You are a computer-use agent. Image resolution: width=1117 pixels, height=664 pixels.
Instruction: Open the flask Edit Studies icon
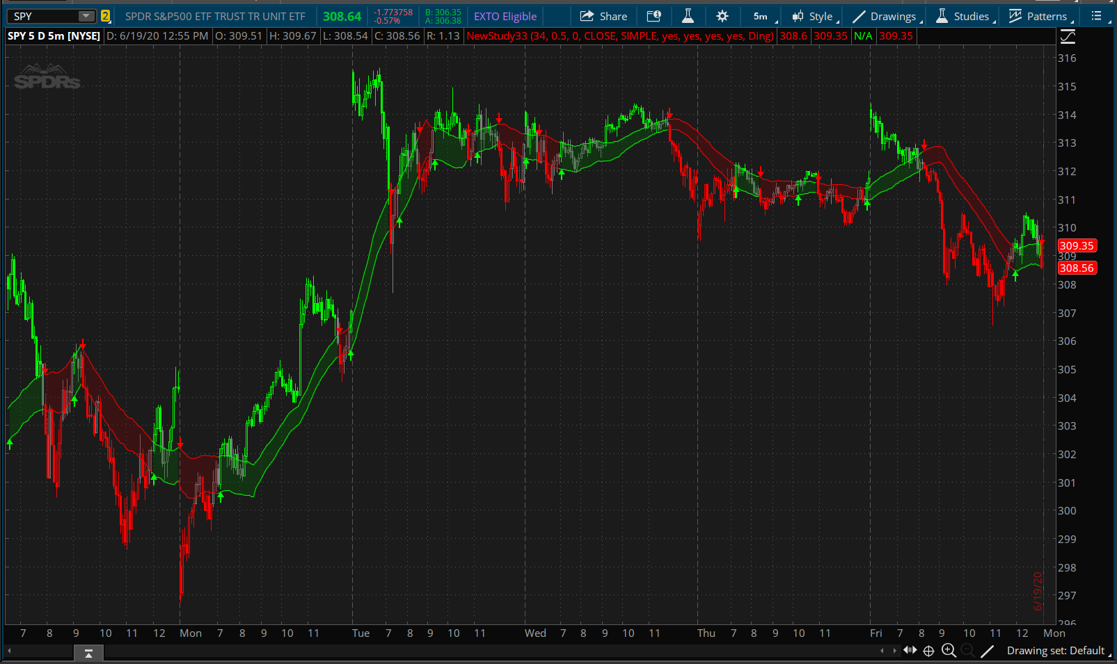(x=688, y=16)
